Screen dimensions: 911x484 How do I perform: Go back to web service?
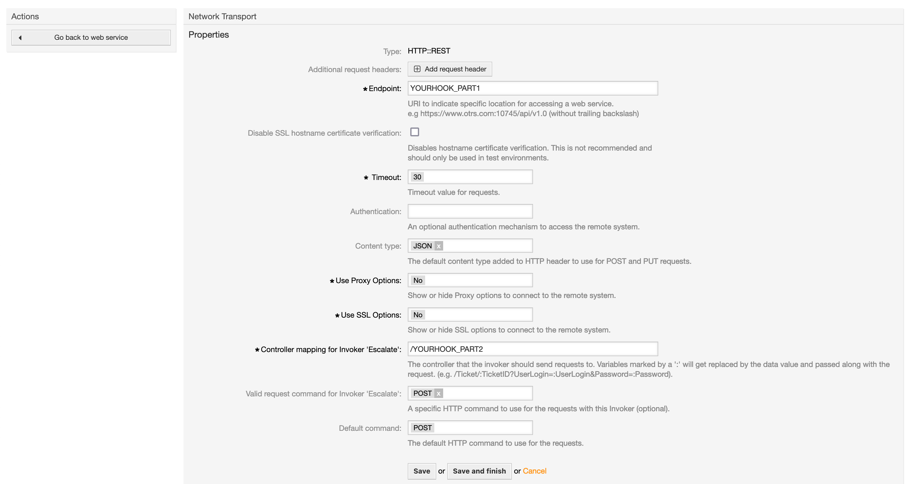click(91, 38)
